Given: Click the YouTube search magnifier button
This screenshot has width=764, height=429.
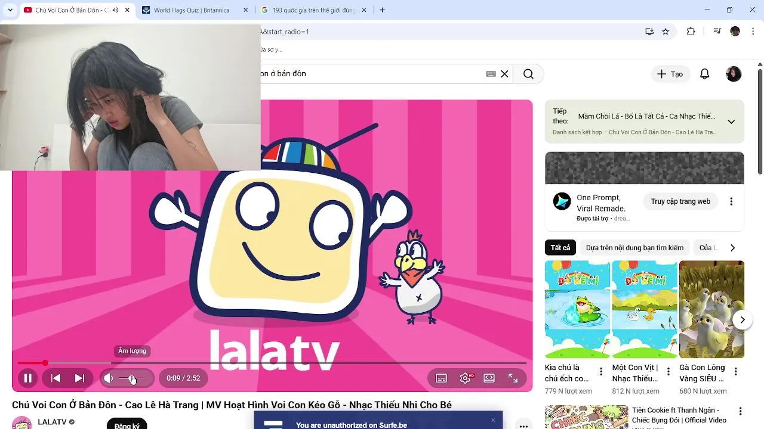Looking at the screenshot, I should [x=528, y=74].
